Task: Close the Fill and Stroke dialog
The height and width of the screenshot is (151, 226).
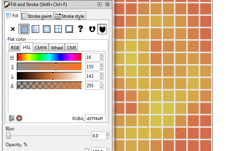Action: coord(107,4)
